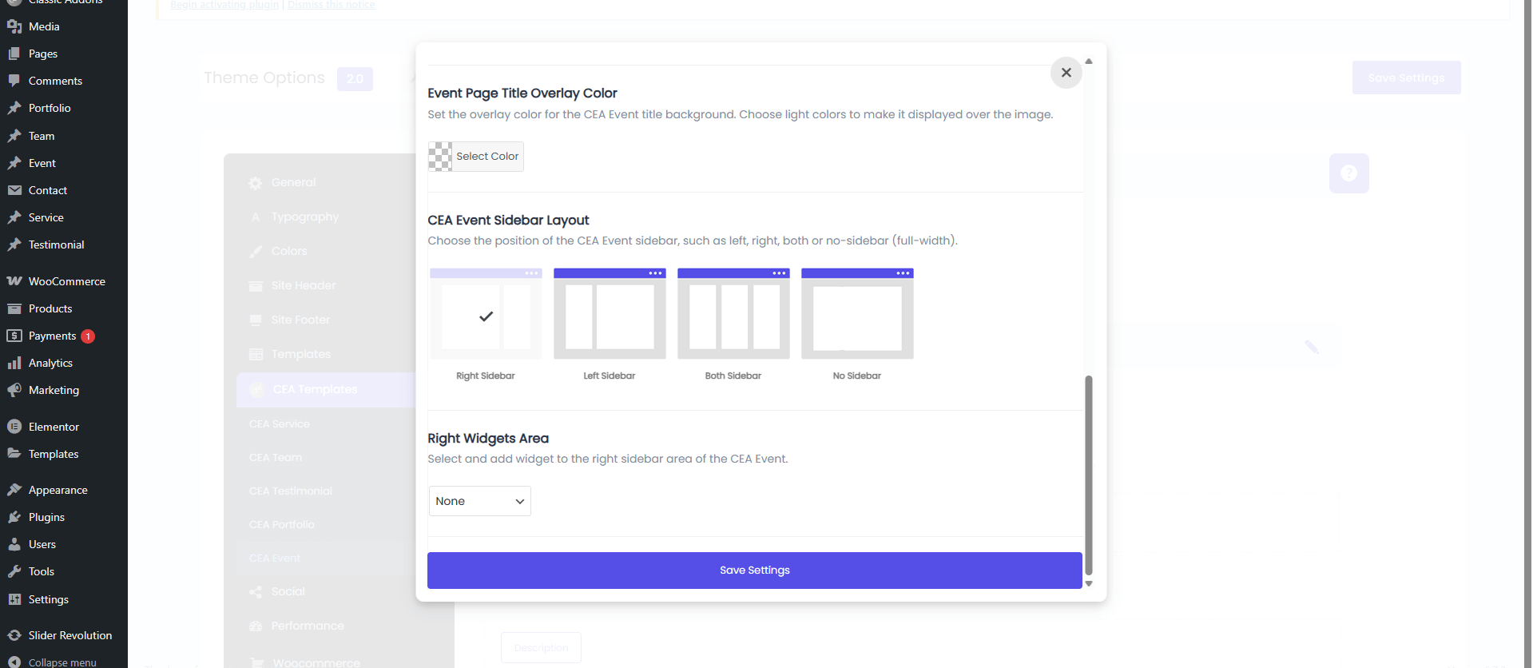
Task: Click the Plugins icon in sidebar
Action: [14, 517]
